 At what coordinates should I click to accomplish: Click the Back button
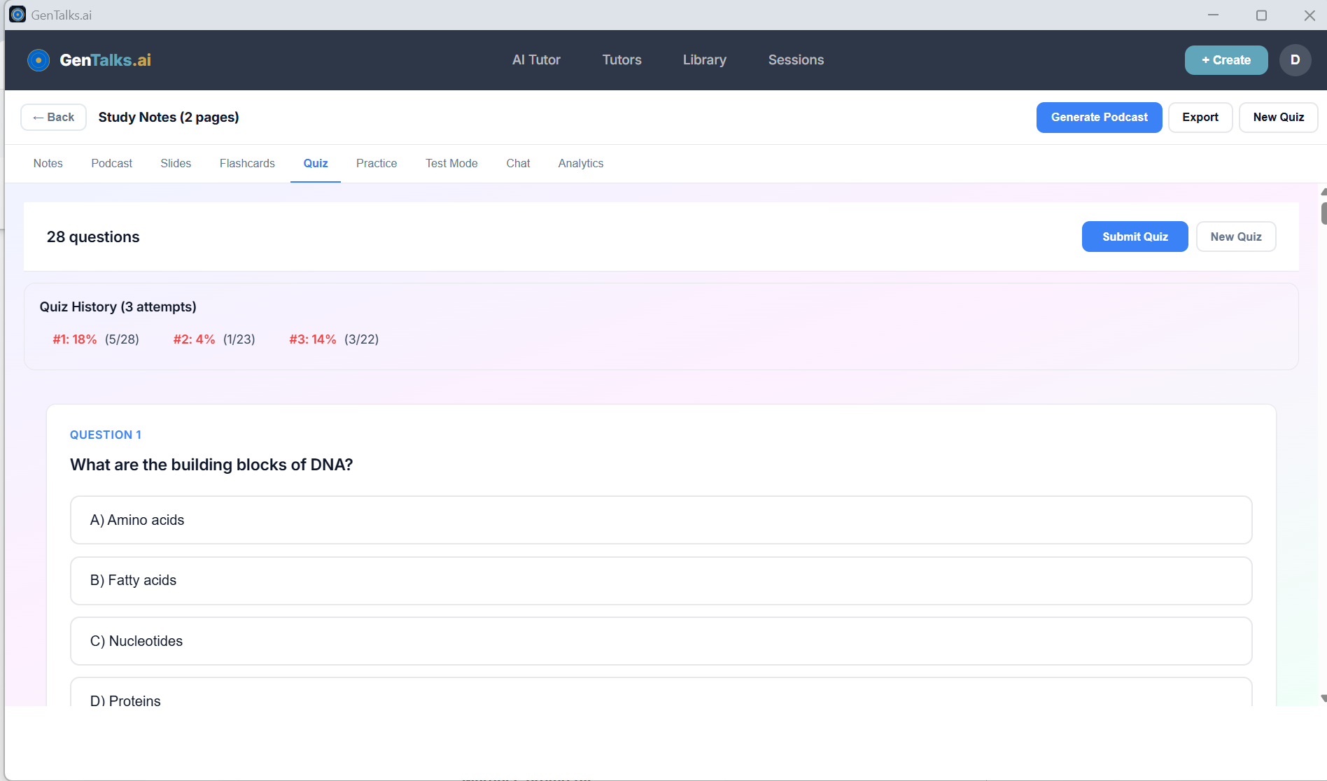[53, 118]
